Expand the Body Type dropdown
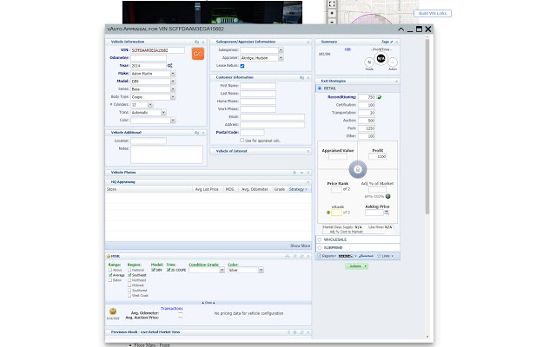Image resolution: width=556 pixels, height=347 pixels. [173, 97]
